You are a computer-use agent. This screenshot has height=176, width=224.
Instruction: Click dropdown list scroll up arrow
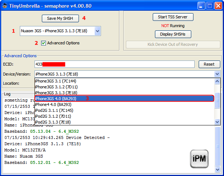click(x=217, y=81)
